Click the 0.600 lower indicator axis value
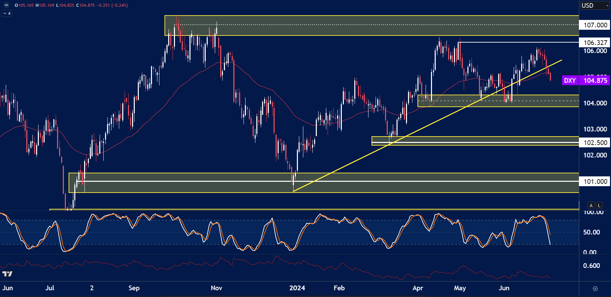The height and width of the screenshot is (297, 611). (x=591, y=266)
